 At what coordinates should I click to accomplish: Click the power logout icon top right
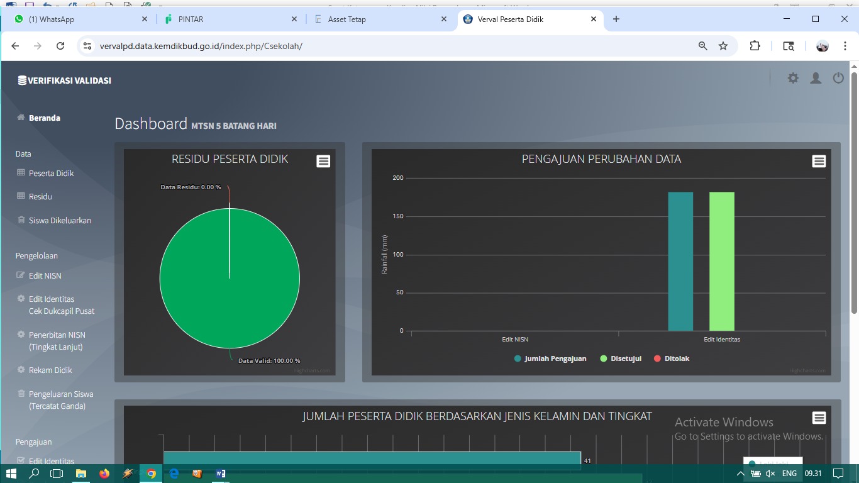click(x=838, y=78)
